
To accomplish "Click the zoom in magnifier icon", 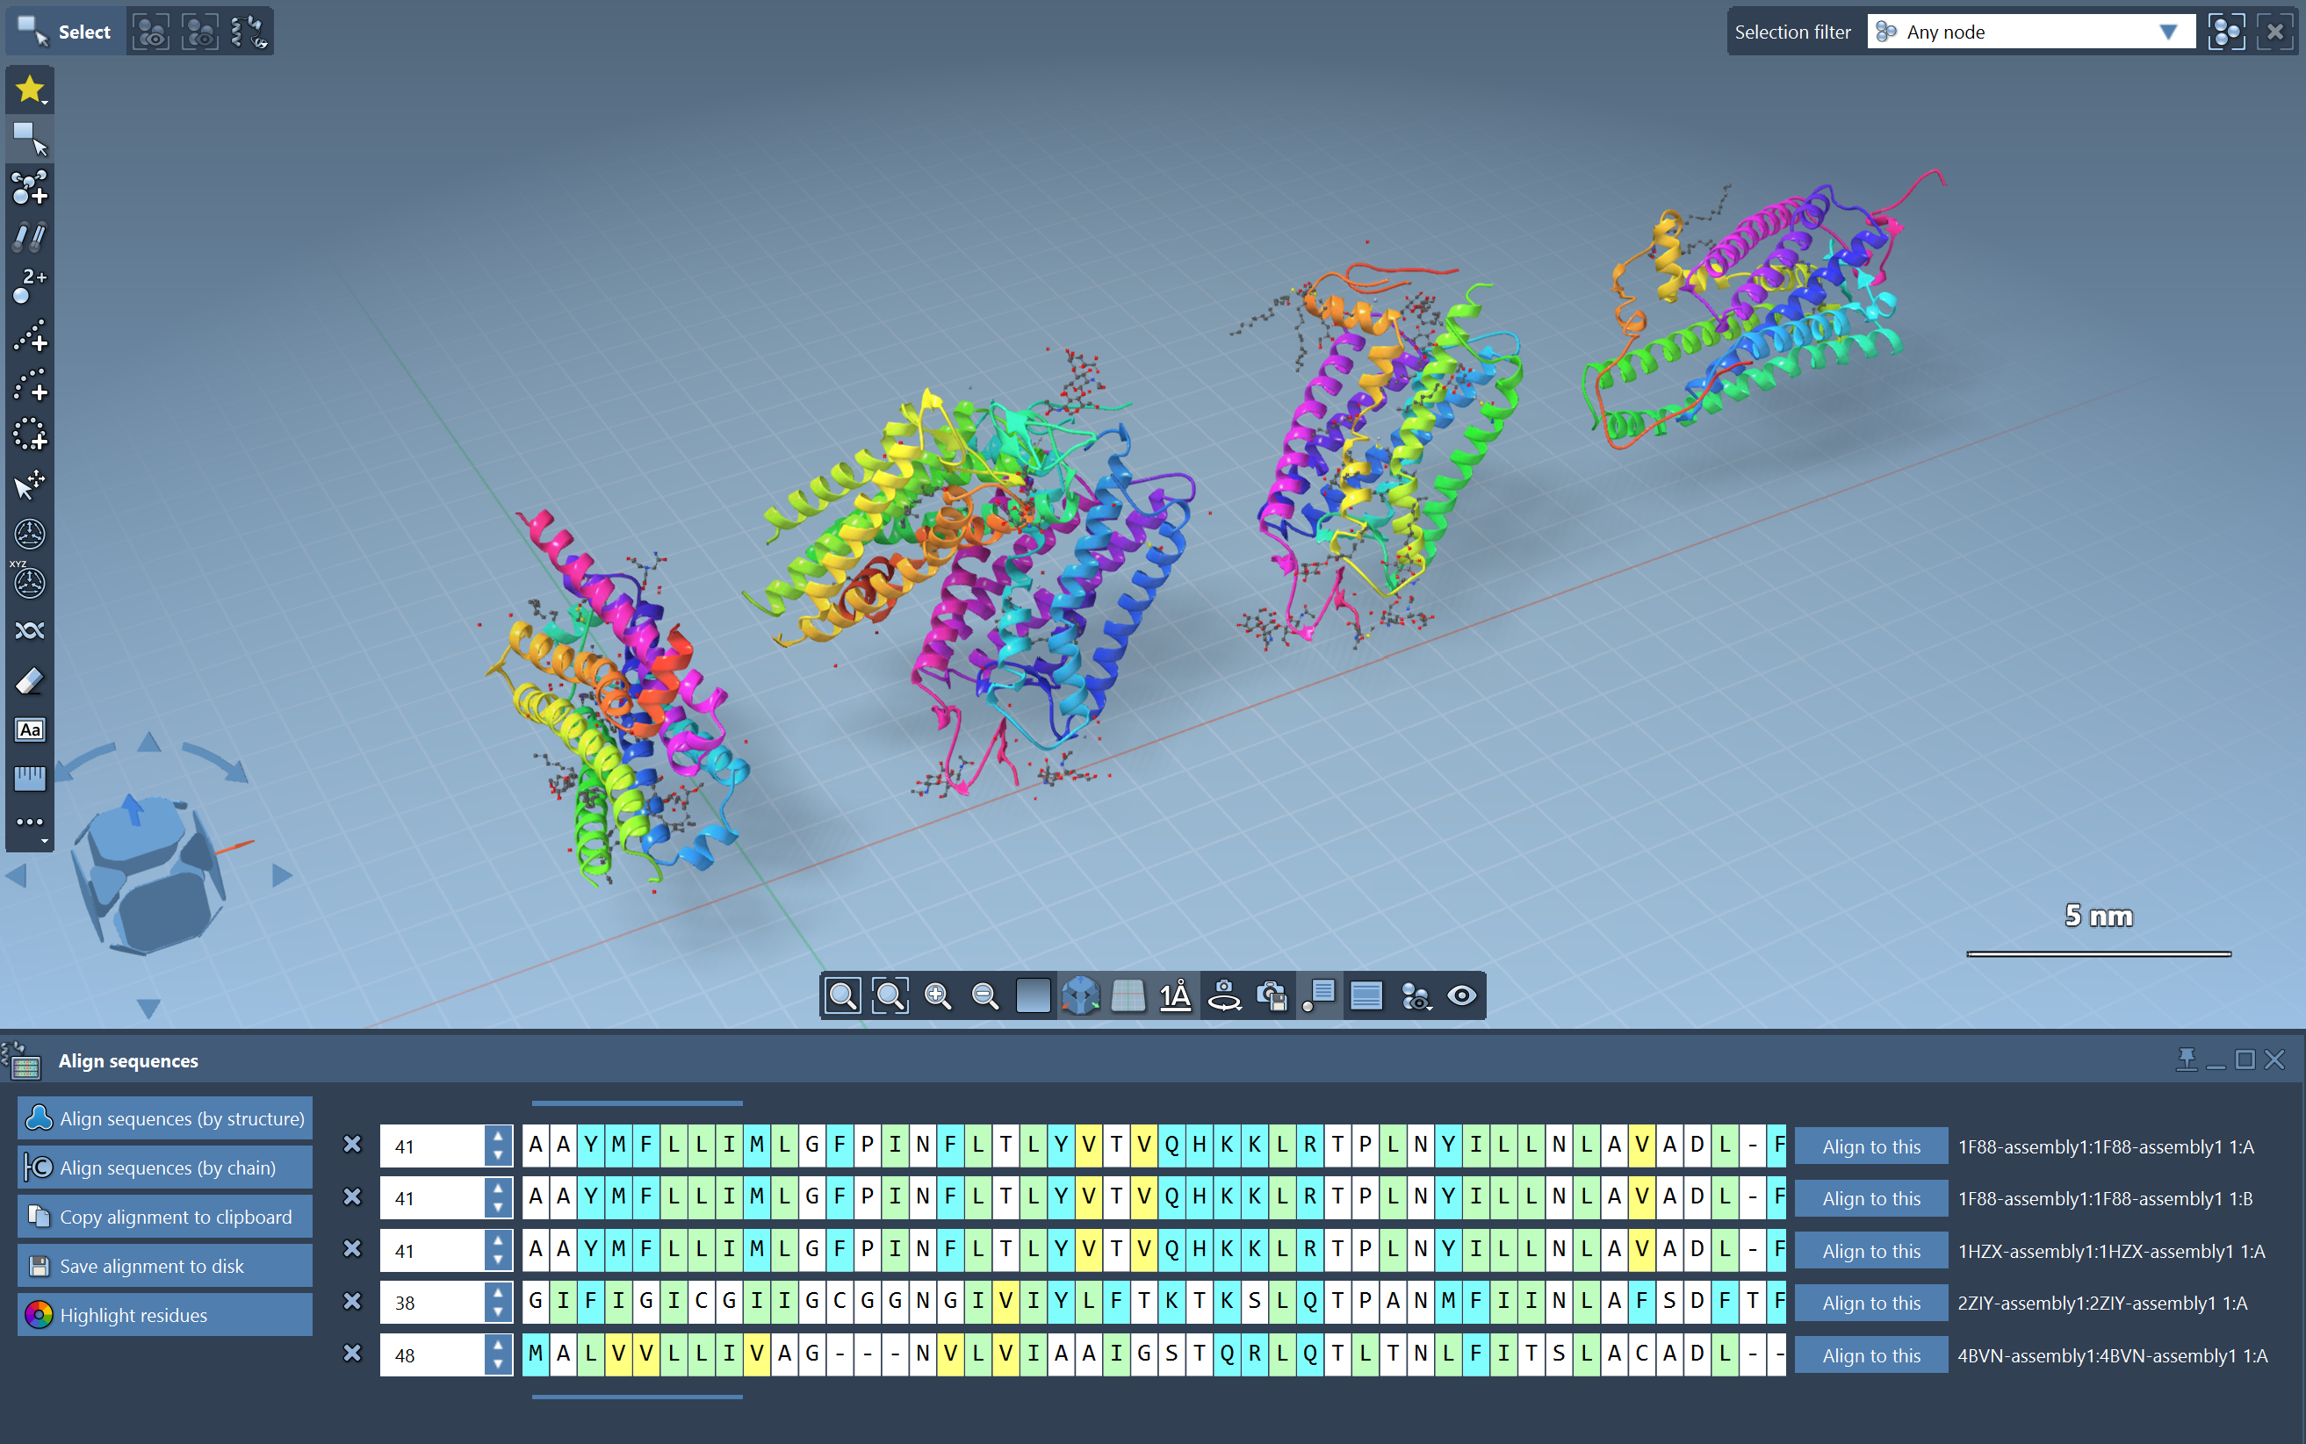I will pyautogui.click(x=937, y=996).
